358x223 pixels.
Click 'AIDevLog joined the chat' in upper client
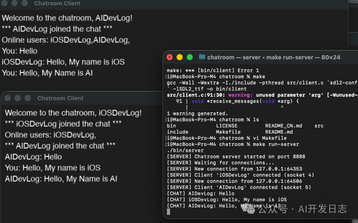[x=57, y=29]
